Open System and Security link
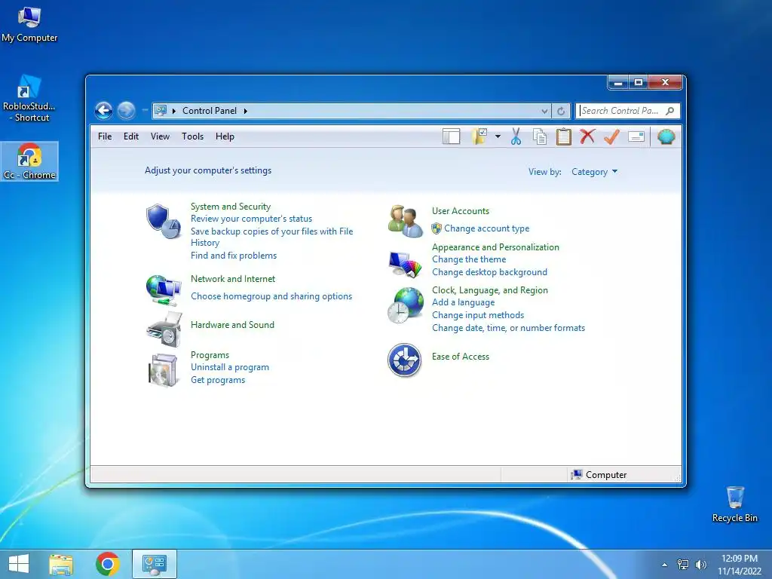Image resolution: width=772 pixels, height=579 pixels. click(231, 207)
